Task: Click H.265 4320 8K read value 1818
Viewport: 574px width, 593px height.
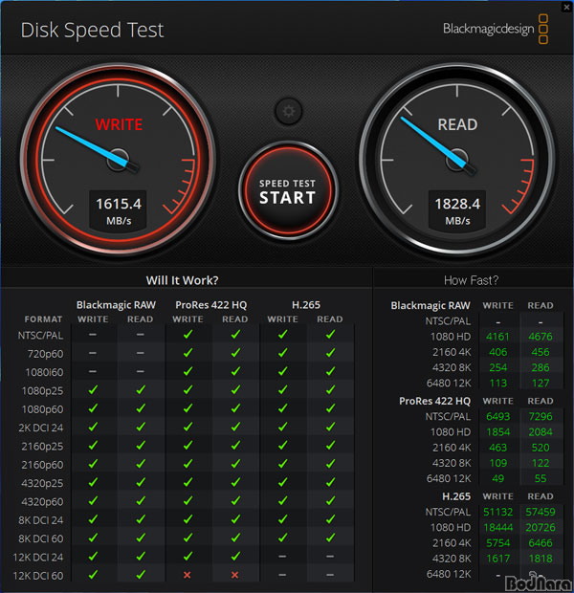Action: 541,559
